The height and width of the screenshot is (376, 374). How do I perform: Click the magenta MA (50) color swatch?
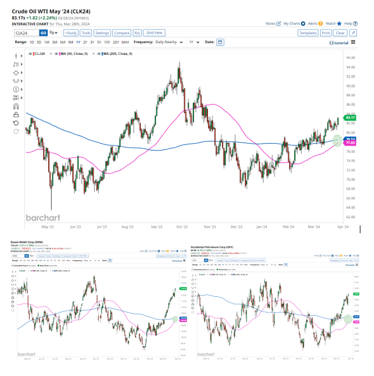(59, 54)
